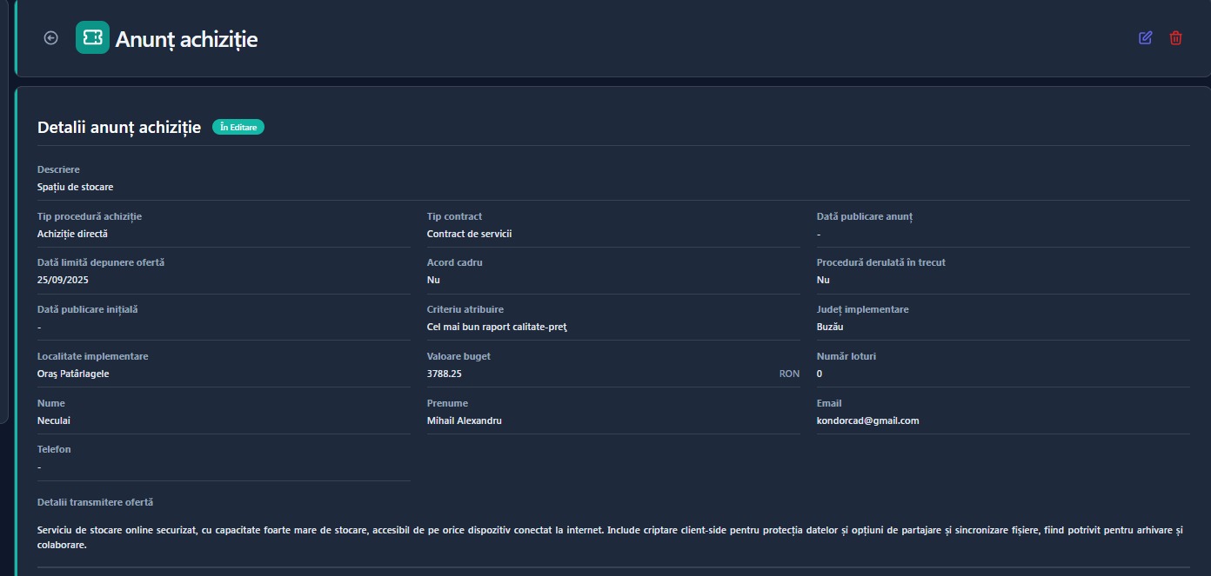Click the "Achiziție directă" procedure type value

point(72,234)
